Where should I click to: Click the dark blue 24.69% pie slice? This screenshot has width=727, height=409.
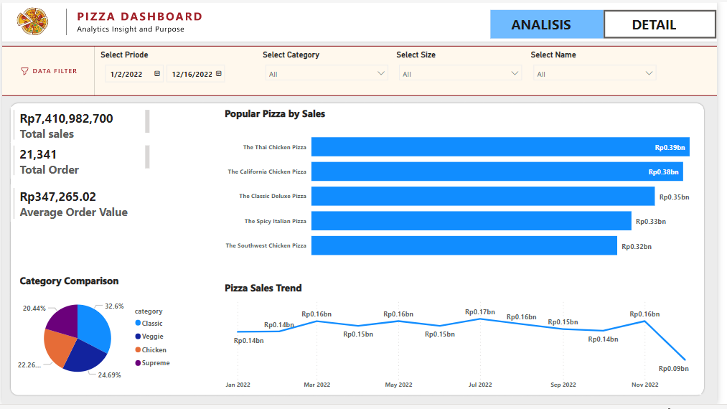tap(86, 357)
